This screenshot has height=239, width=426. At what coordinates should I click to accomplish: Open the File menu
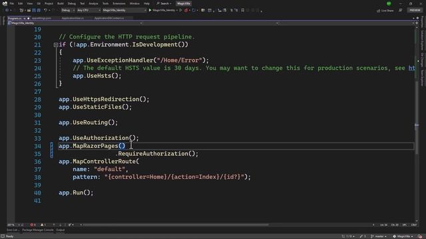(12, 3)
